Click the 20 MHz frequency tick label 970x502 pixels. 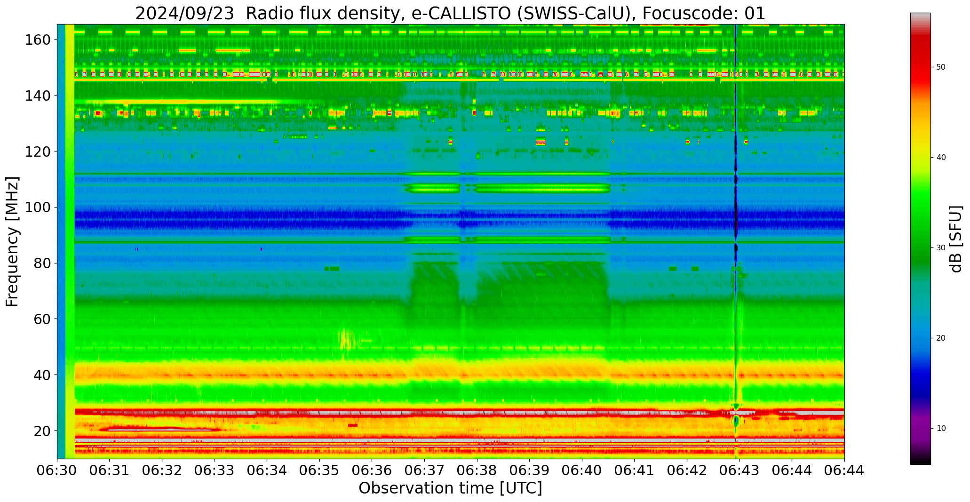[41, 431]
